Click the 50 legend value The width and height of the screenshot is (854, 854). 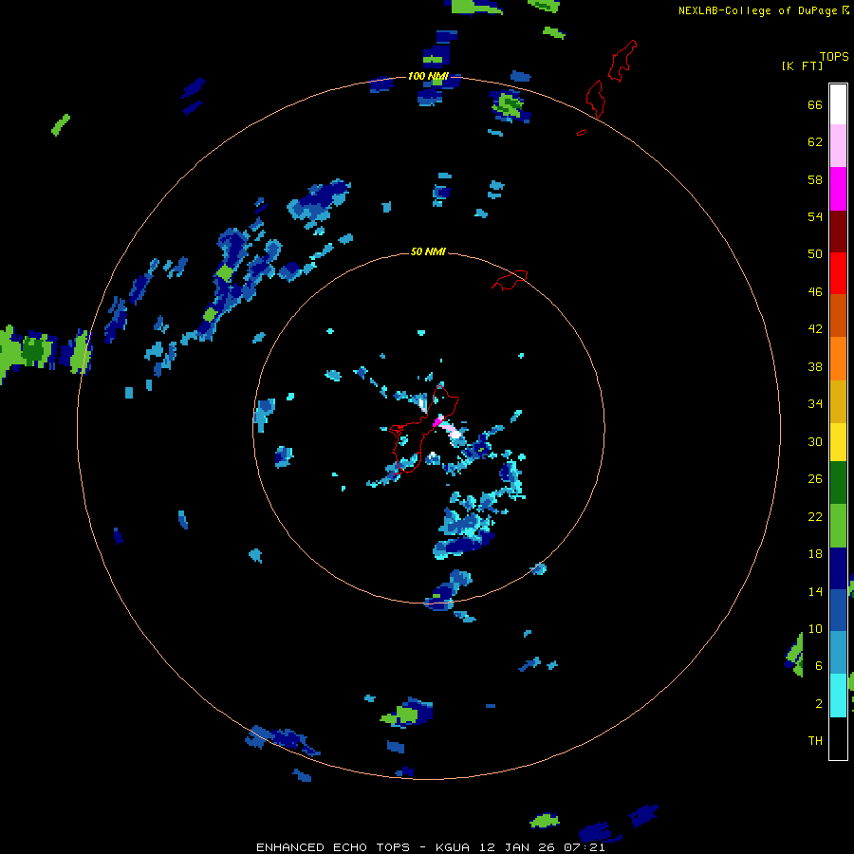coord(815,254)
